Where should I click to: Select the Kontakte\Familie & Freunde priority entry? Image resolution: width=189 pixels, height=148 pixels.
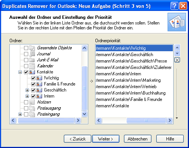point(134,99)
